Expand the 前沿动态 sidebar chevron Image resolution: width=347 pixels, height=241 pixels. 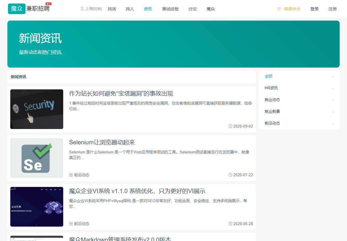pos(333,124)
